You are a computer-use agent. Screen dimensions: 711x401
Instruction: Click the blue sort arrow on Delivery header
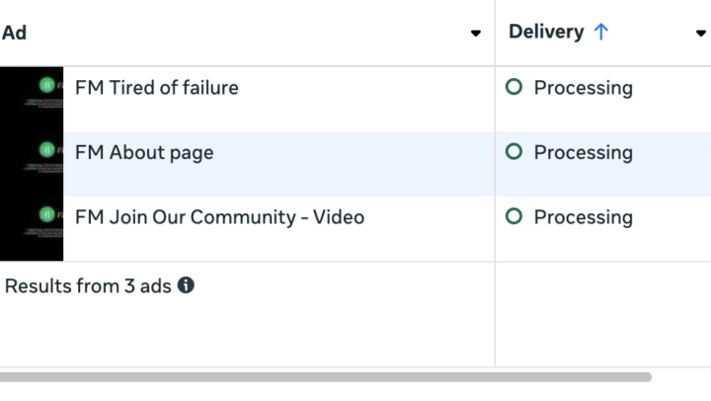[x=600, y=33]
